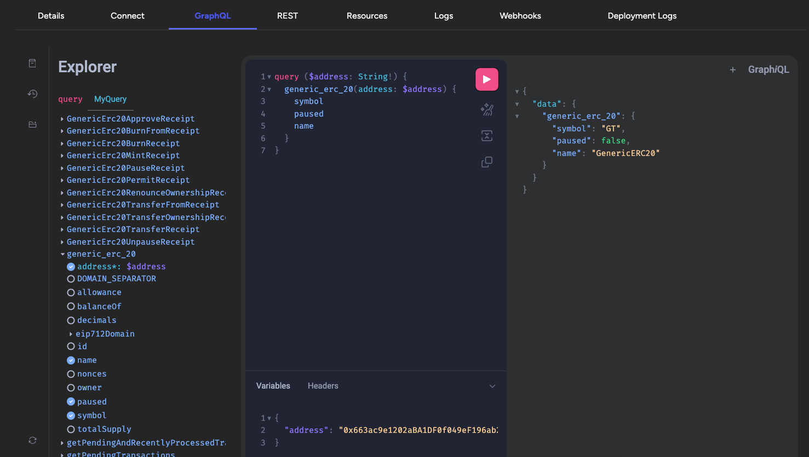Open query History from the sidebar
Screen dimensions: 809x457
[32, 94]
